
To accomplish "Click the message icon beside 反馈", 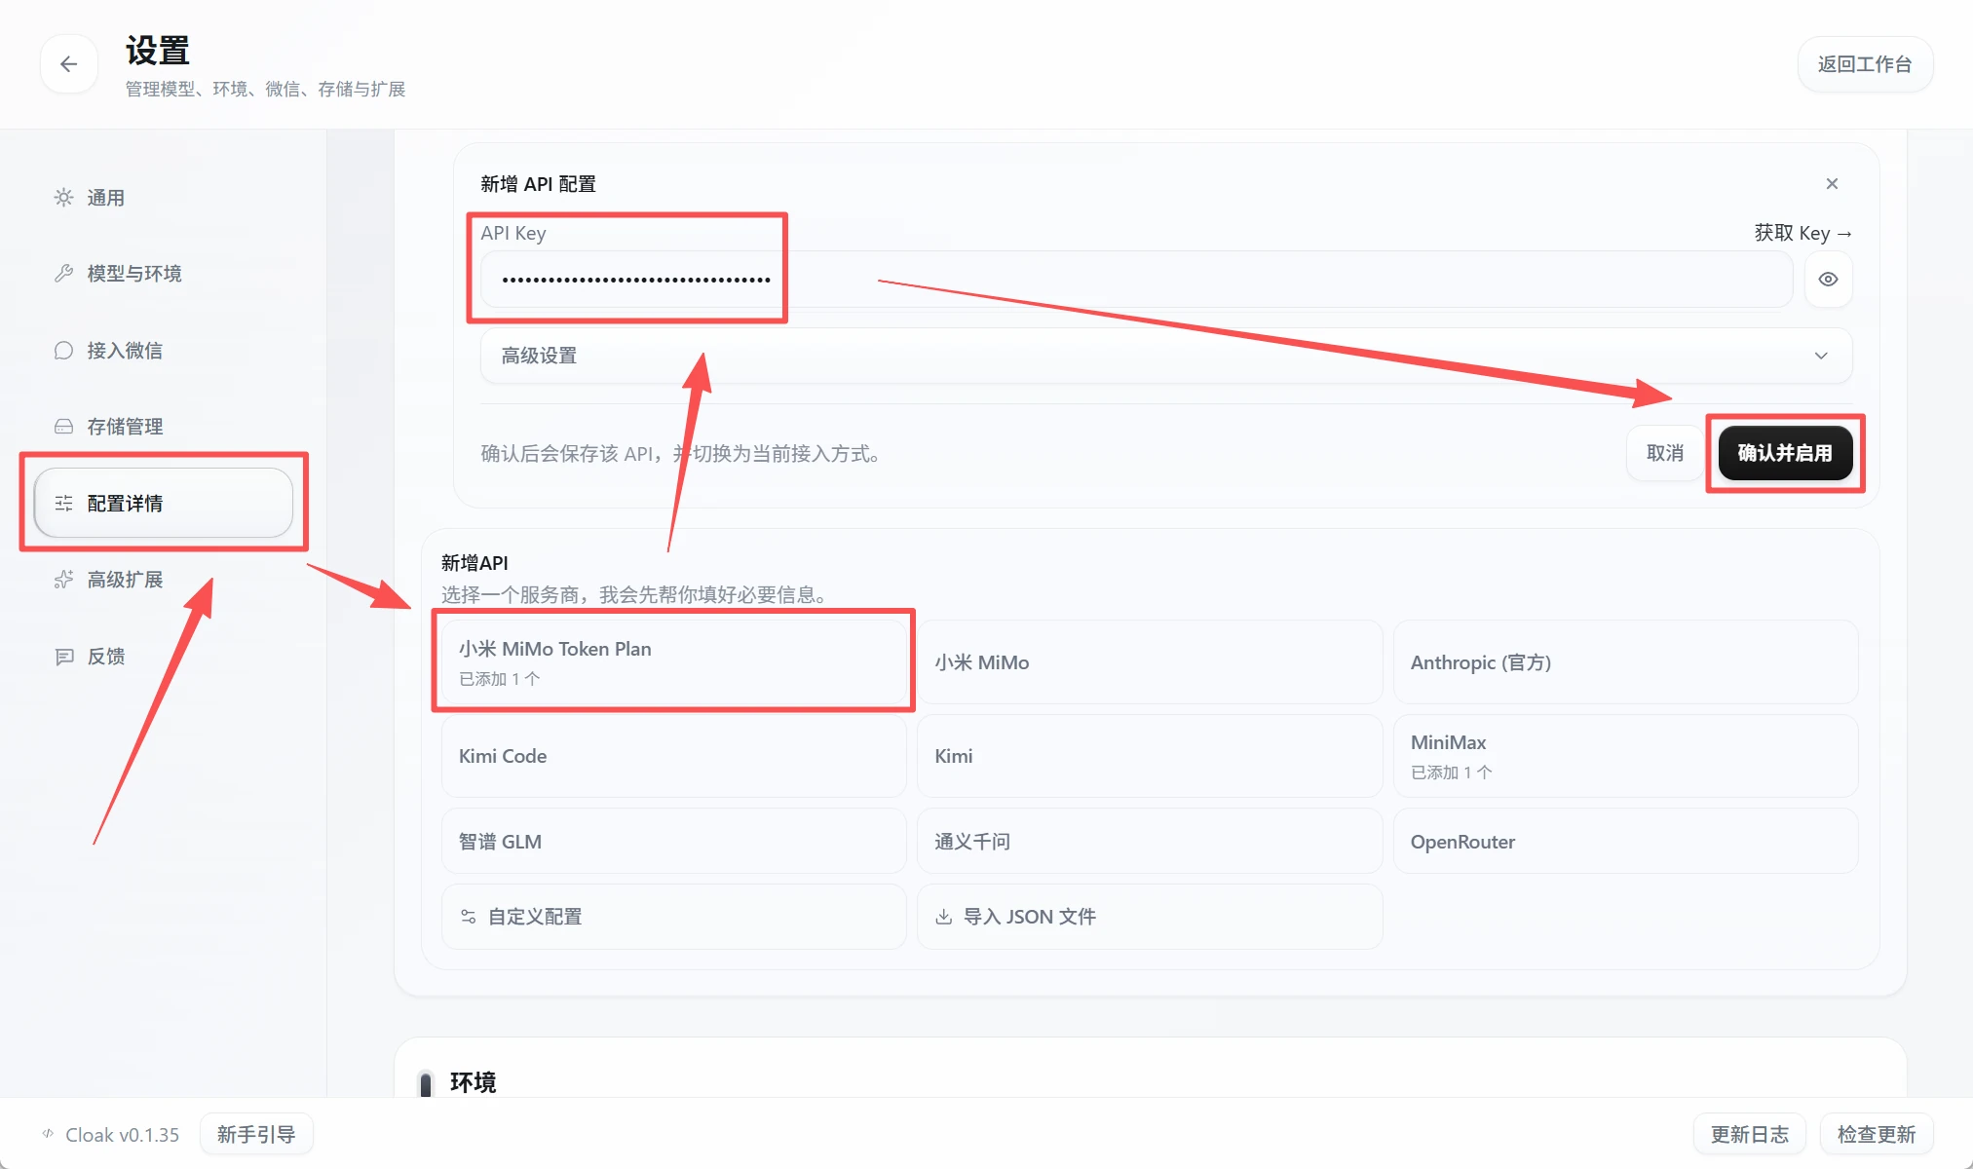I will [x=63, y=657].
